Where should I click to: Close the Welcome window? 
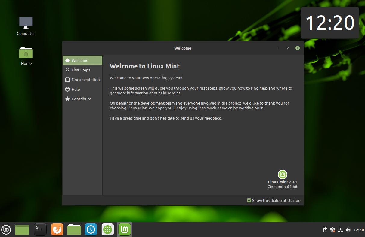click(298, 48)
